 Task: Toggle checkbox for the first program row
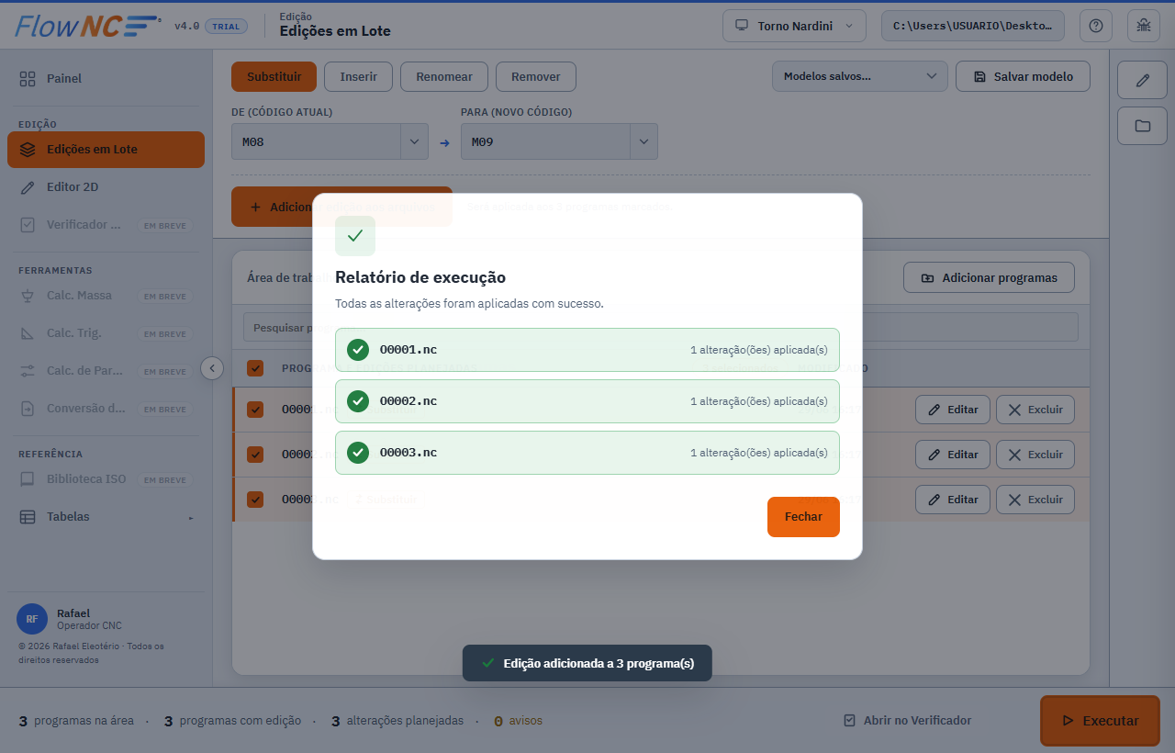click(255, 410)
